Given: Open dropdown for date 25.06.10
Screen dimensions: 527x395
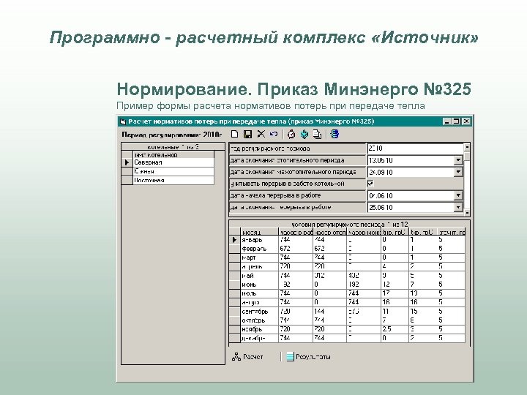Looking at the screenshot, I should click(458, 207).
